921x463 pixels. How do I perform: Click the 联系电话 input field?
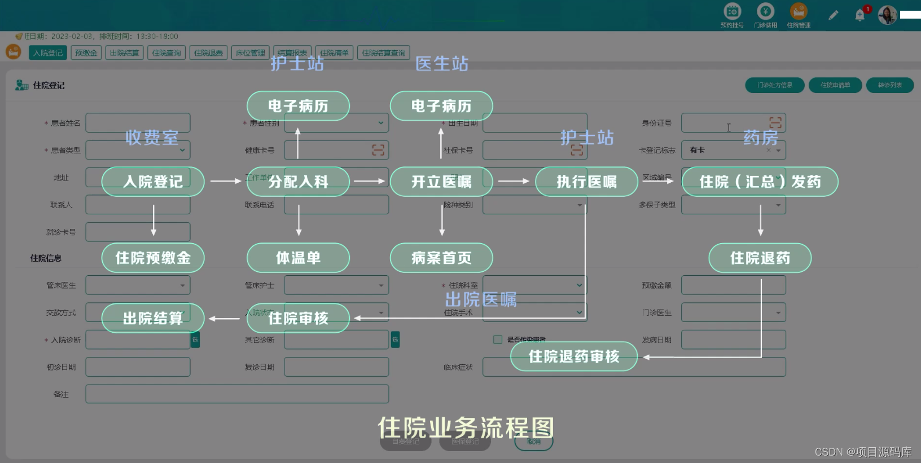336,205
